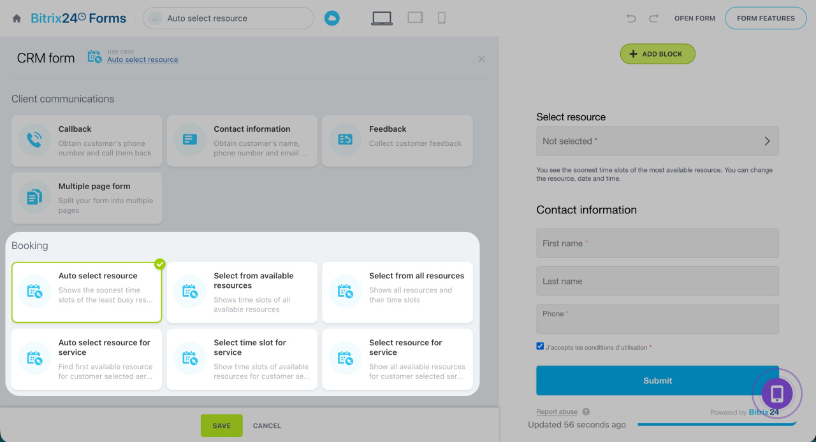Open the Auto select resource use case link
The width and height of the screenshot is (816, 442).
(142, 60)
